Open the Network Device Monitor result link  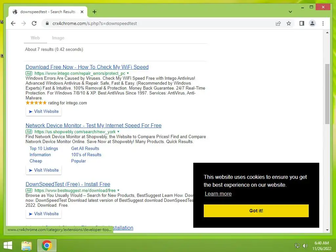pyautogui.click(x=94, y=126)
